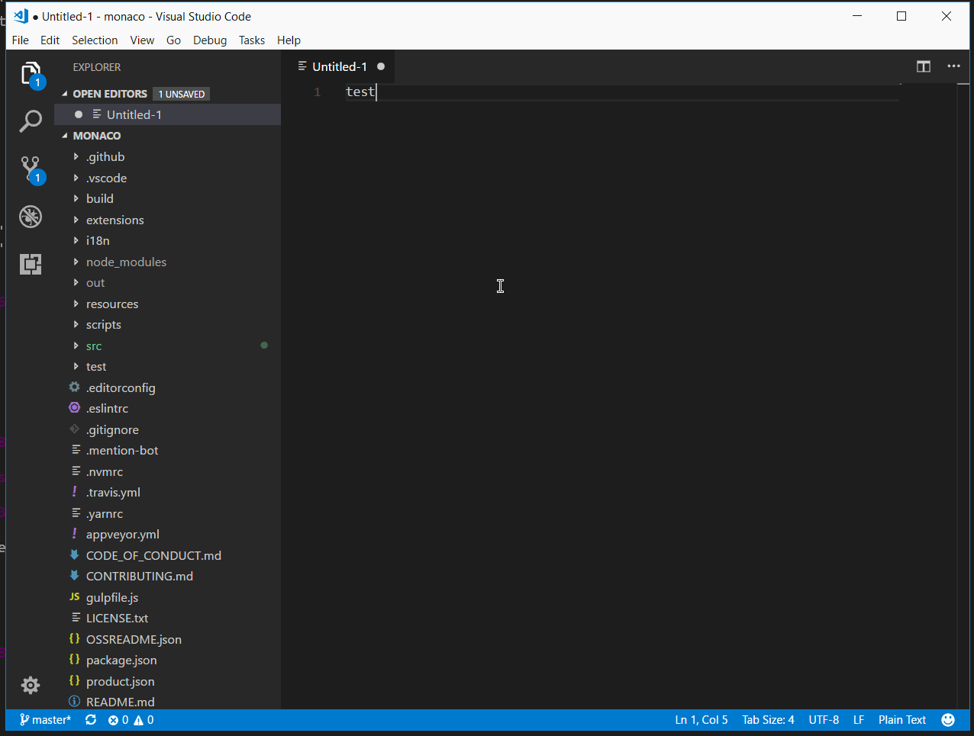This screenshot has height=736, width=974.
Task: Click the Extensions icon in the activity bar
Action: 31,263
